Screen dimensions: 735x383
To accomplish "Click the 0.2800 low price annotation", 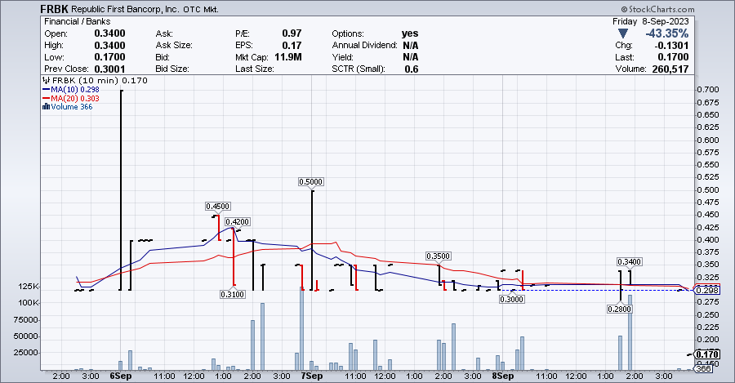I will tap(619, 309).
